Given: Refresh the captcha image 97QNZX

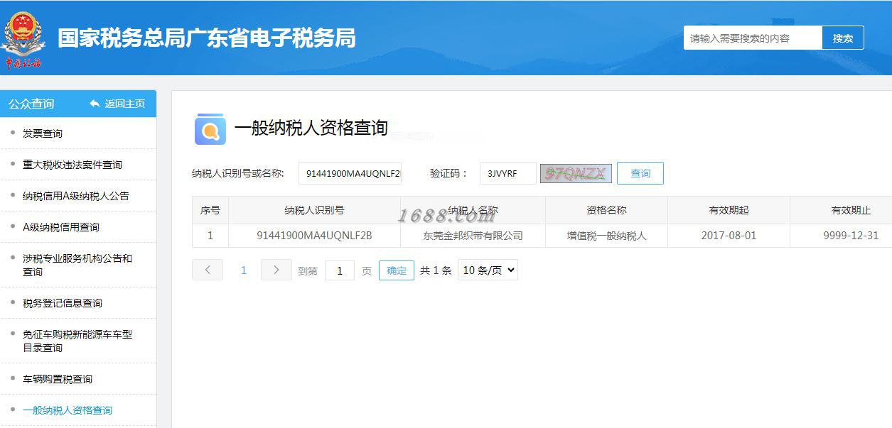Looking at the screenshot, I should pyautogui.click(x=576, y=173).
